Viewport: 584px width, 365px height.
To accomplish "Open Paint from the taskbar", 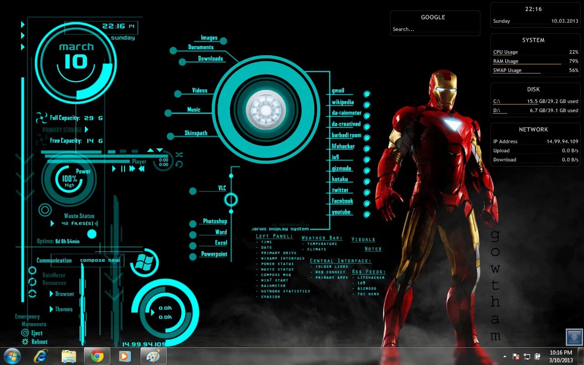I will 153,356.
